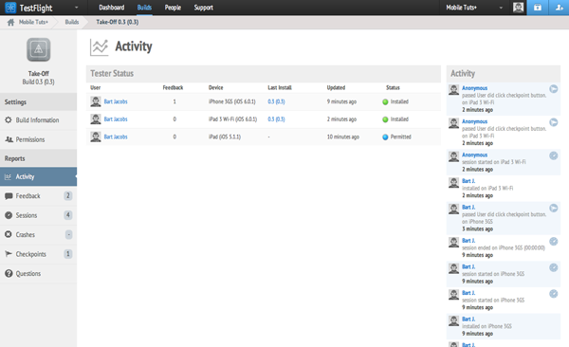Open build 0.3 (0.3) link in iPhone 3GS row
This screenshot has height=347, width=569.
point(276,101)
